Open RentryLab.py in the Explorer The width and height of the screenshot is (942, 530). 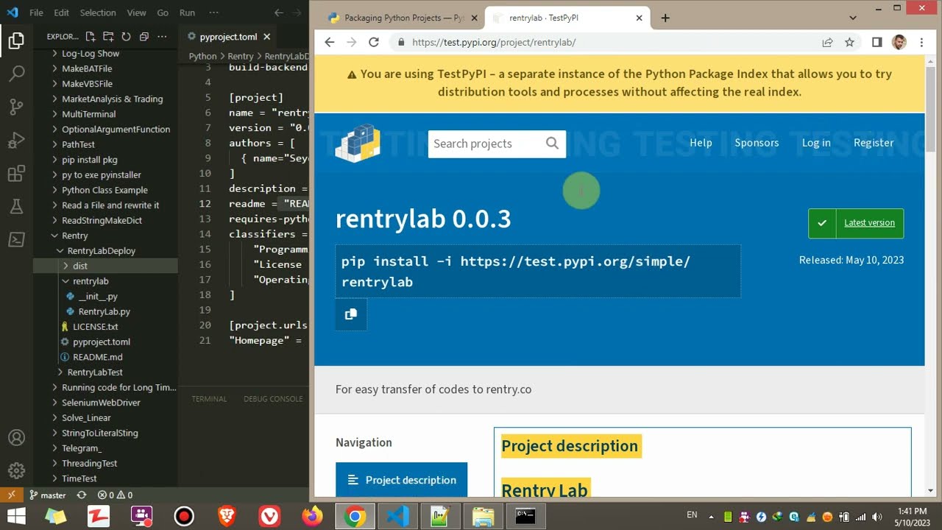coord(104,311)
